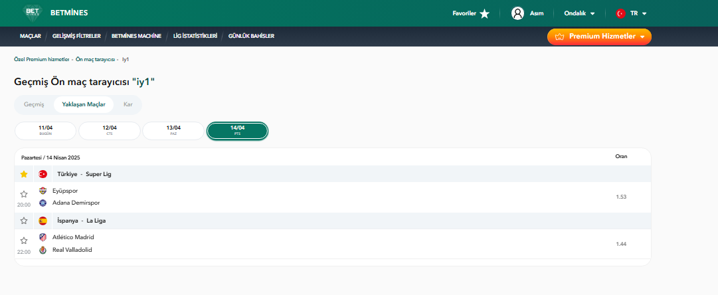Screen dimensions: 718x295
Task: Select the Yaklaşan Maçlar tab
Action: tap(84, 104)
